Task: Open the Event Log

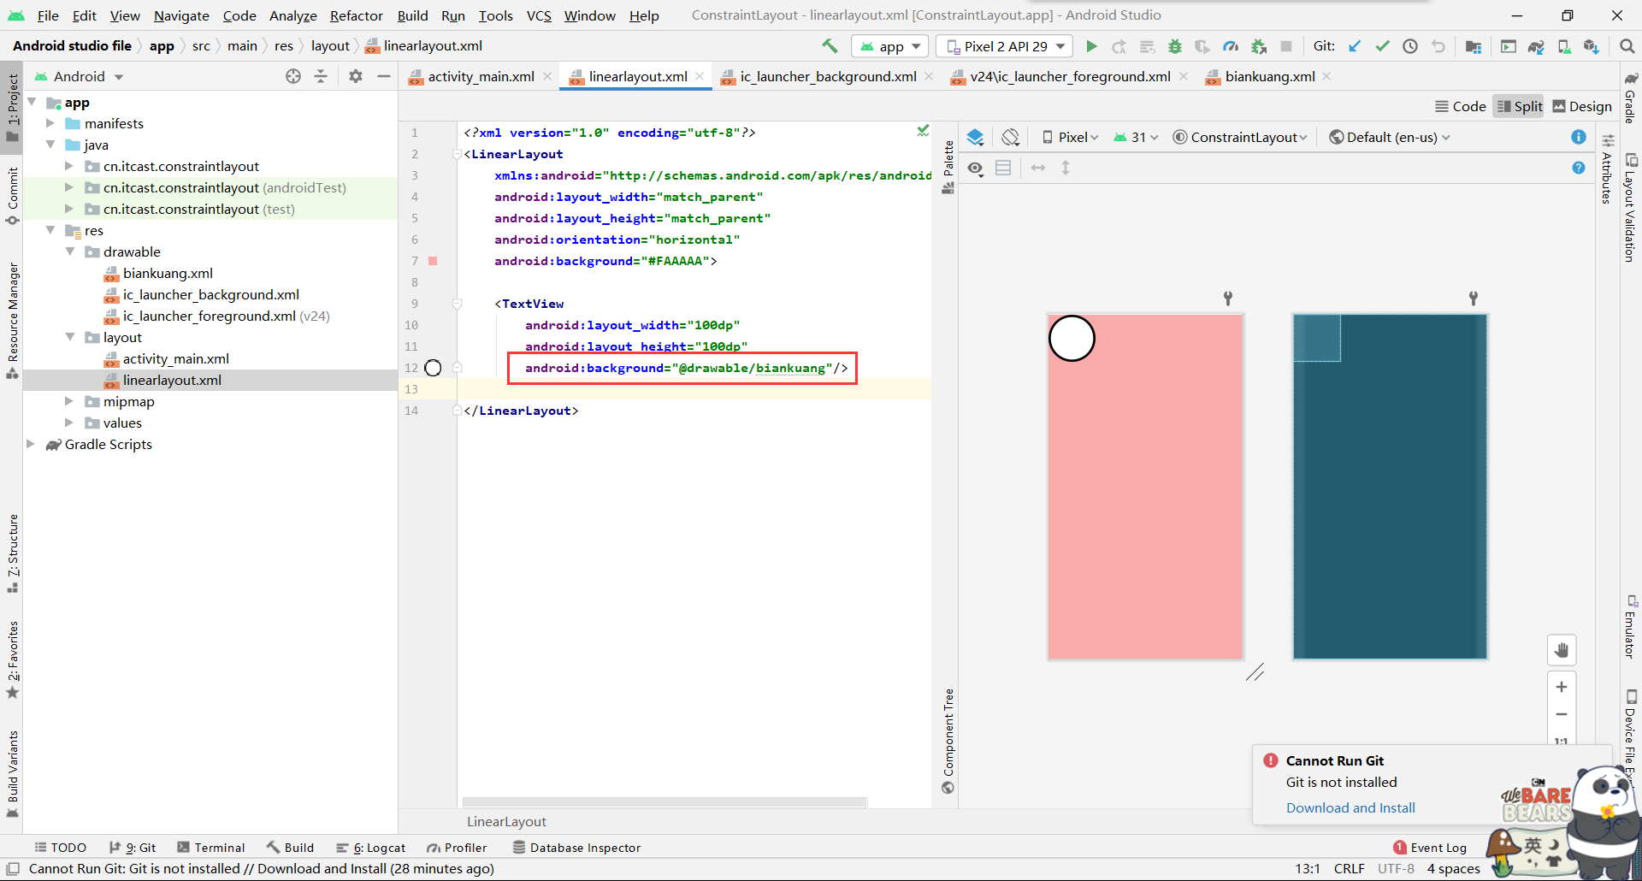Action: (x=1438, y=847)
